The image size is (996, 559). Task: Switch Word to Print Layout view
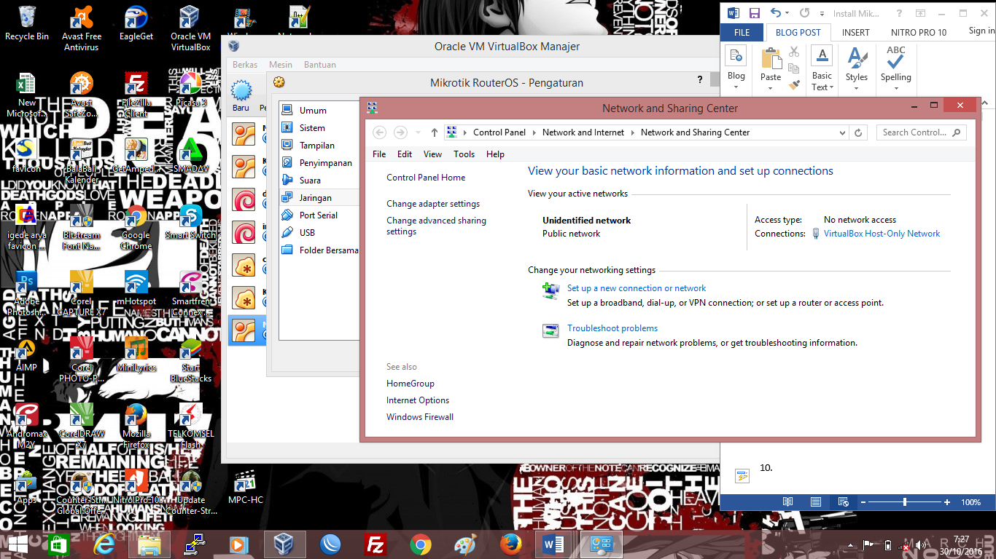(x=816, y=502)
